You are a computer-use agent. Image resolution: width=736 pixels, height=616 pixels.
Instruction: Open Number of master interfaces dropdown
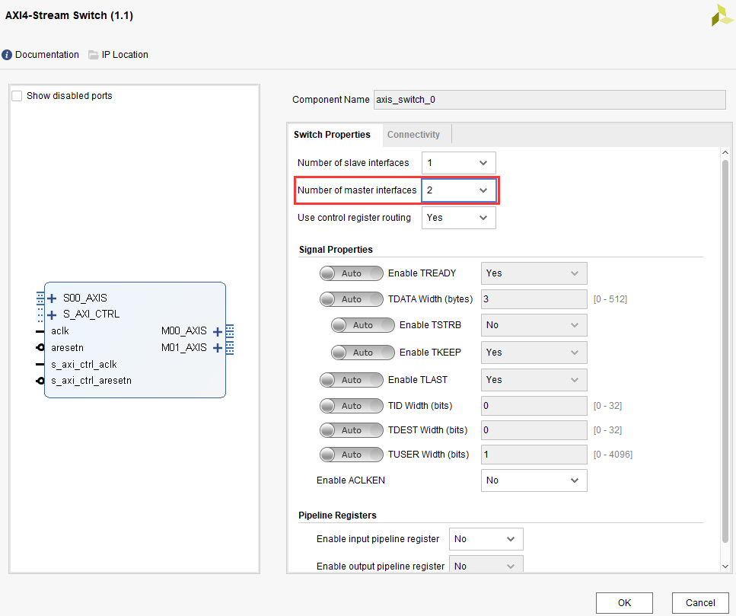coord(458,190)
